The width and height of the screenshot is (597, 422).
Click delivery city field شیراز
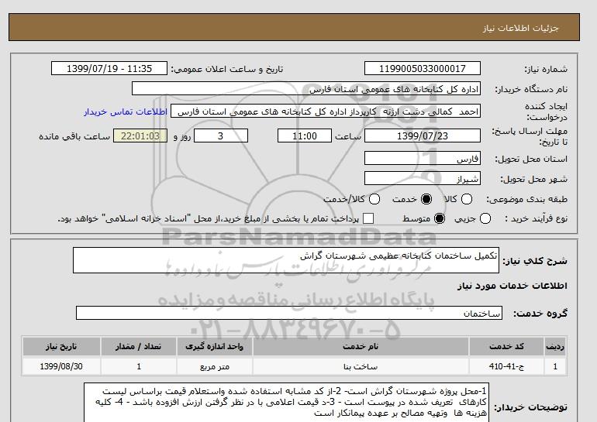pos(423,179)
